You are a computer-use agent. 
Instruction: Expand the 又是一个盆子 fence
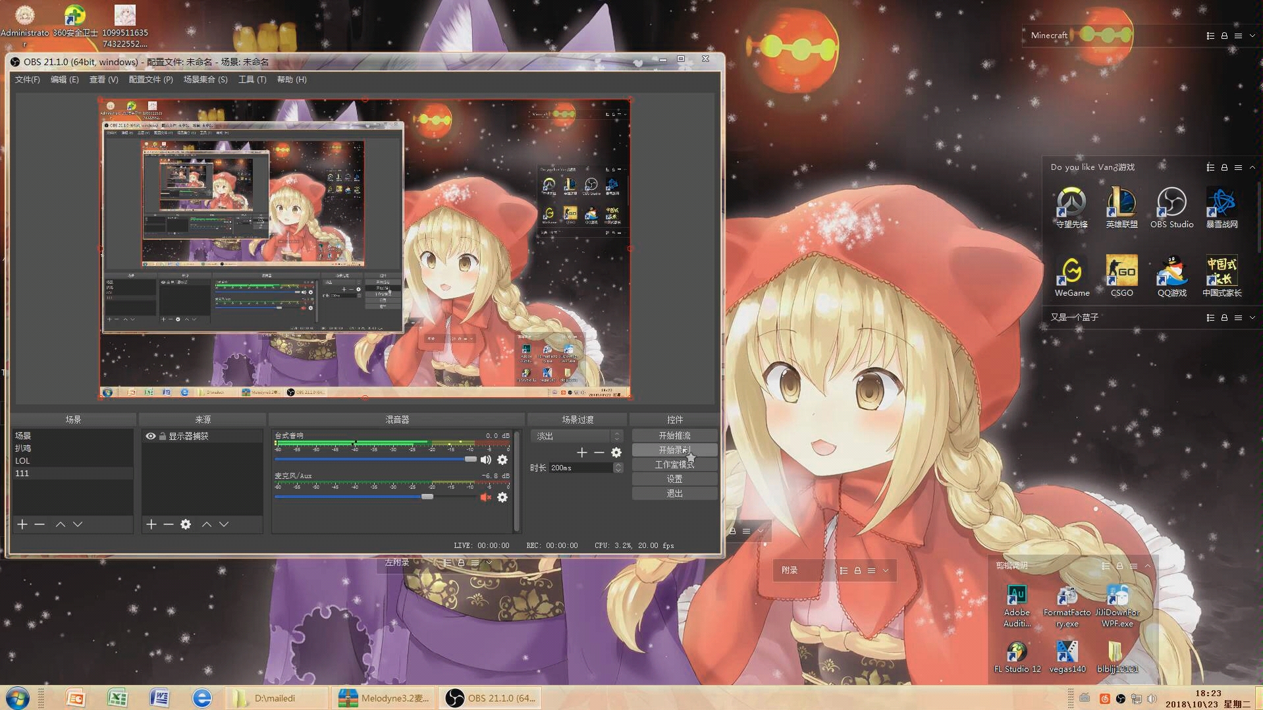1252,317
